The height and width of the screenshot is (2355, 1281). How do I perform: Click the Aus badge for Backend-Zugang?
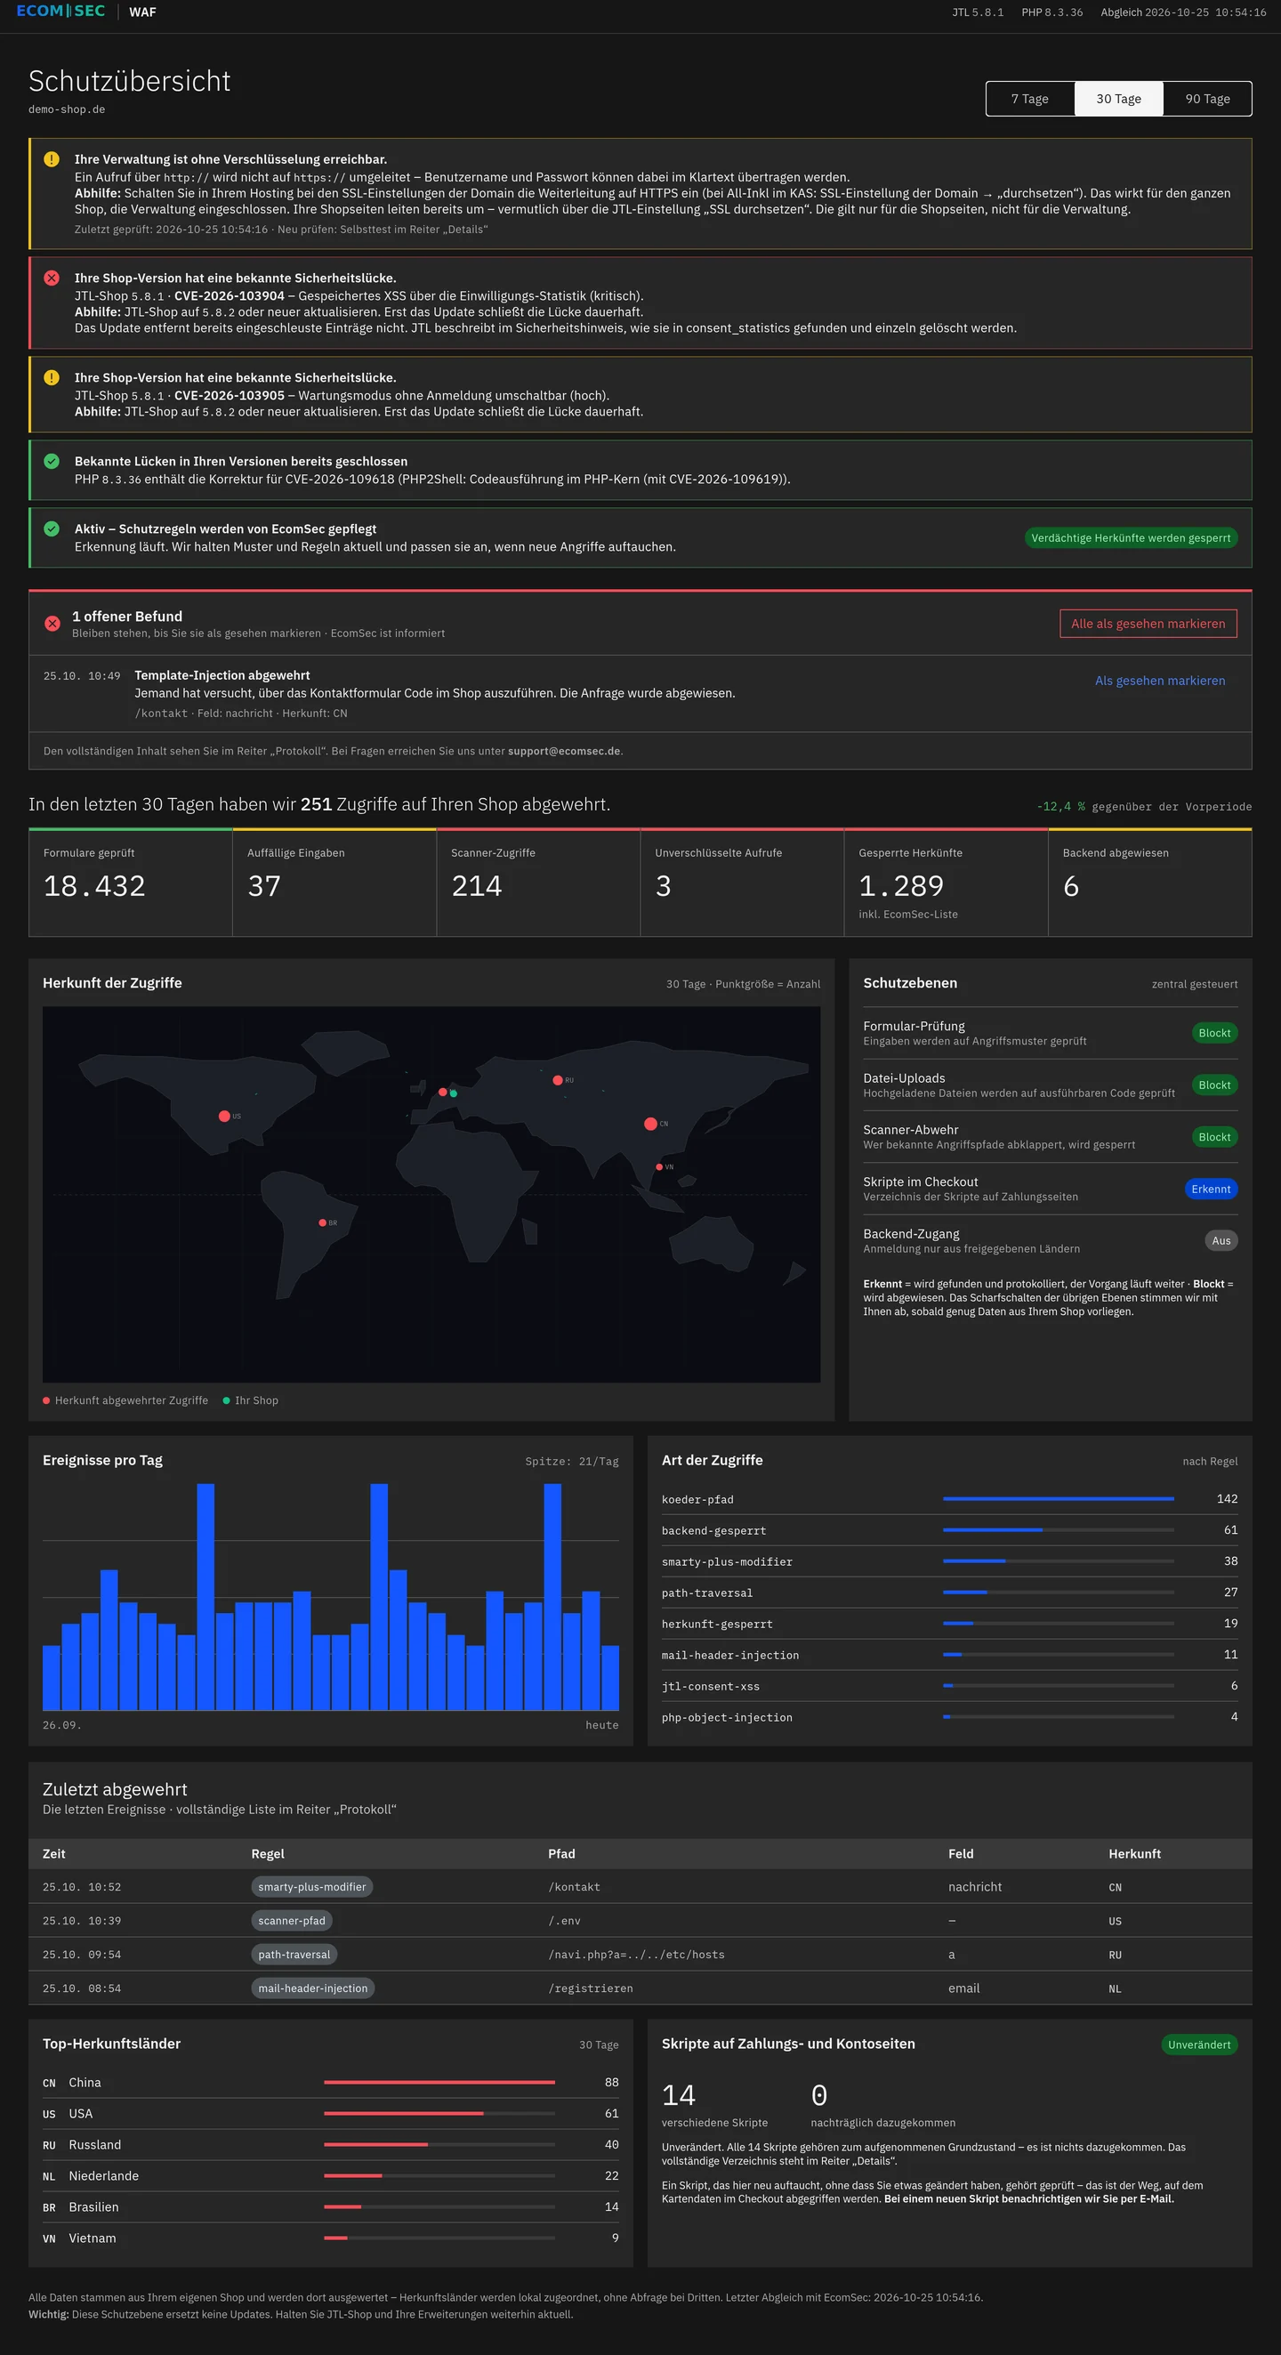coord(1221,1241)
